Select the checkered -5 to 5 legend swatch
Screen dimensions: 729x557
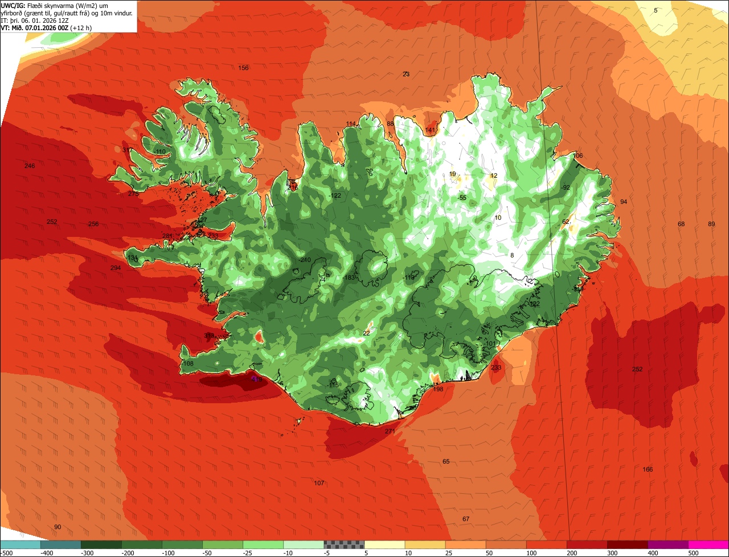(x=344, y=544)
